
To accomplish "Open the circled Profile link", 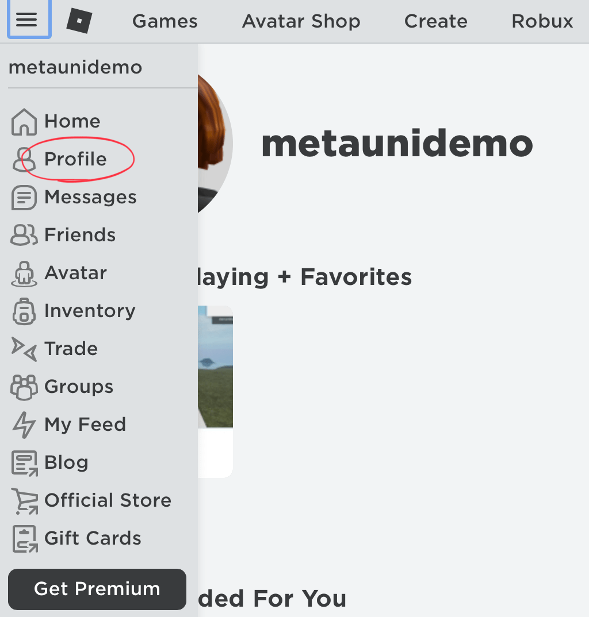I will click(x=75, y=159).
